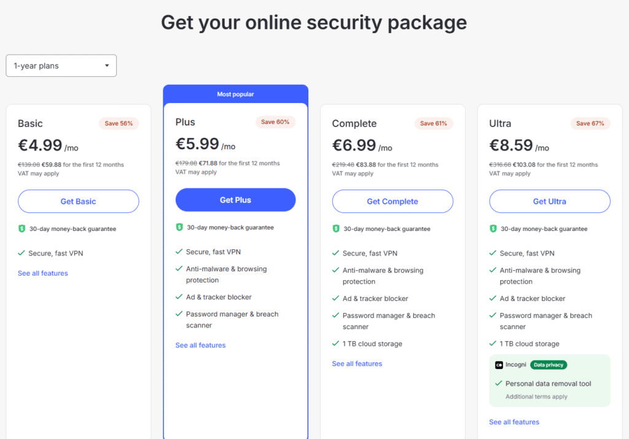Click the money-back shield icon in Ultra
The height and width of the screenshot is (439, 629).
pyautogui.click(x=493, y=228)
